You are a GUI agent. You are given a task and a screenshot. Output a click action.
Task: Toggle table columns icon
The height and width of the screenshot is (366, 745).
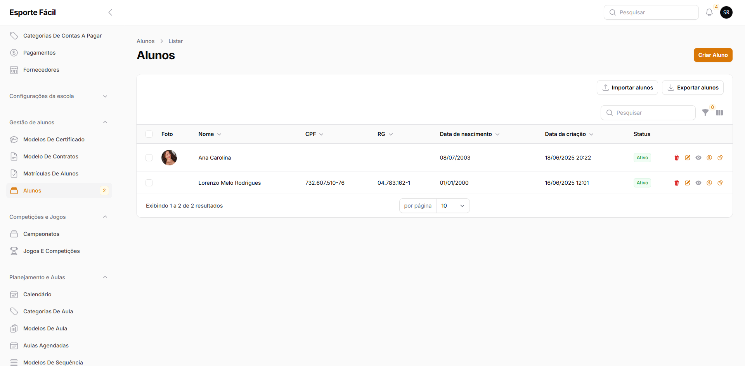719,113
